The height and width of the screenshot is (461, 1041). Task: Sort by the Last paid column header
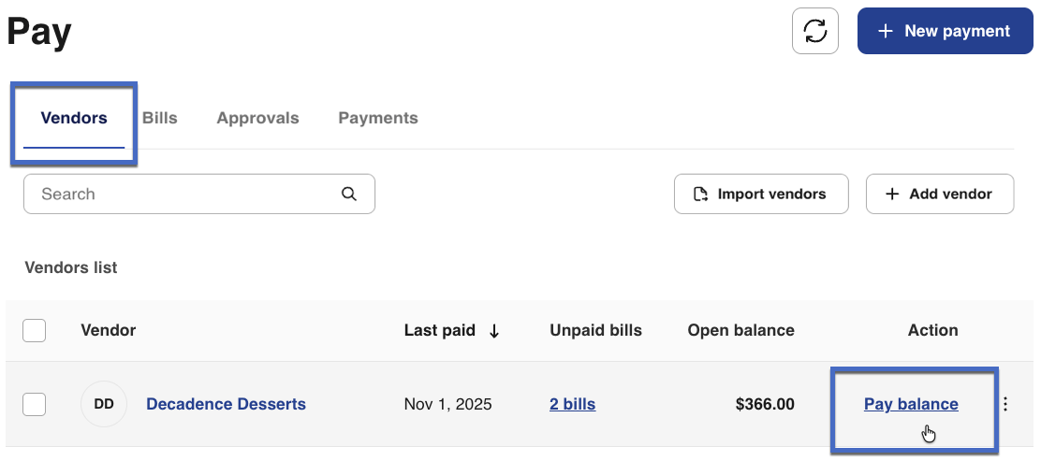pos(440,330)
